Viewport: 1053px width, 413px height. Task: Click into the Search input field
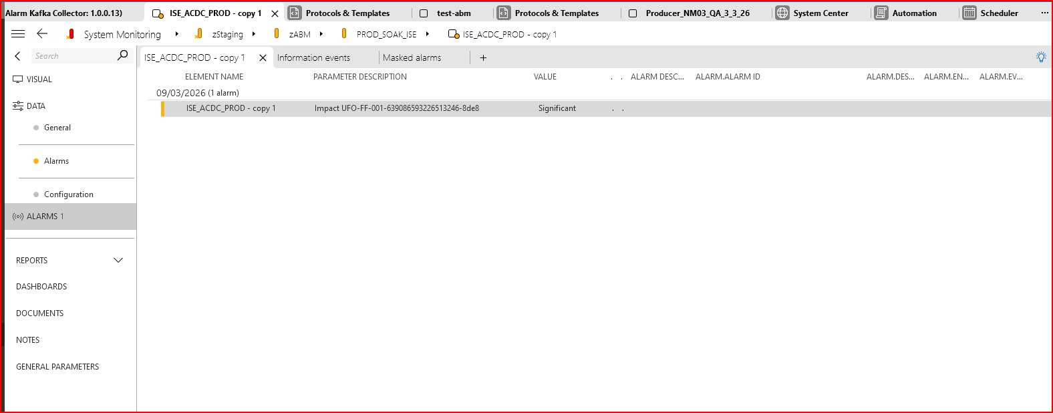tap(72, 56)
